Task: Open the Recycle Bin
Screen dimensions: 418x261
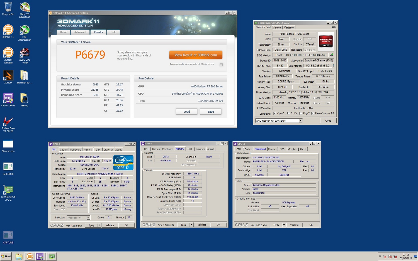Action: click(8, 8)
